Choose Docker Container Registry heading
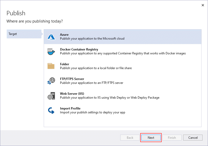The width and height of the screenshot is (208, 146). (79, 49)
